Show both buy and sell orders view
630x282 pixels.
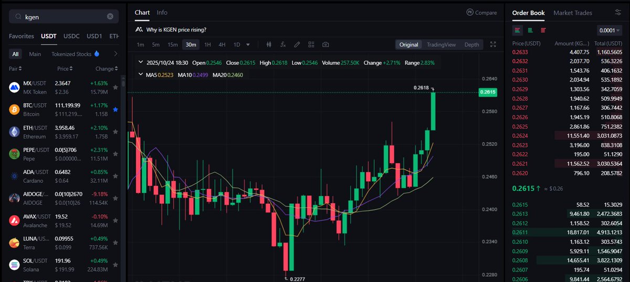(x=518, y=30)
